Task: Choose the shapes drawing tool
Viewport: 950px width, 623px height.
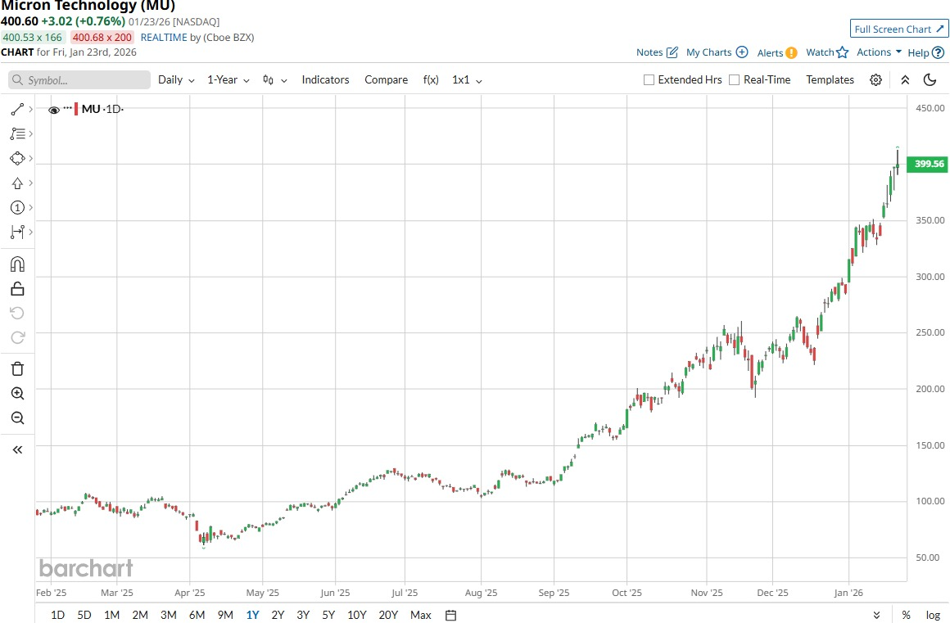Action: tap(17, 159)
